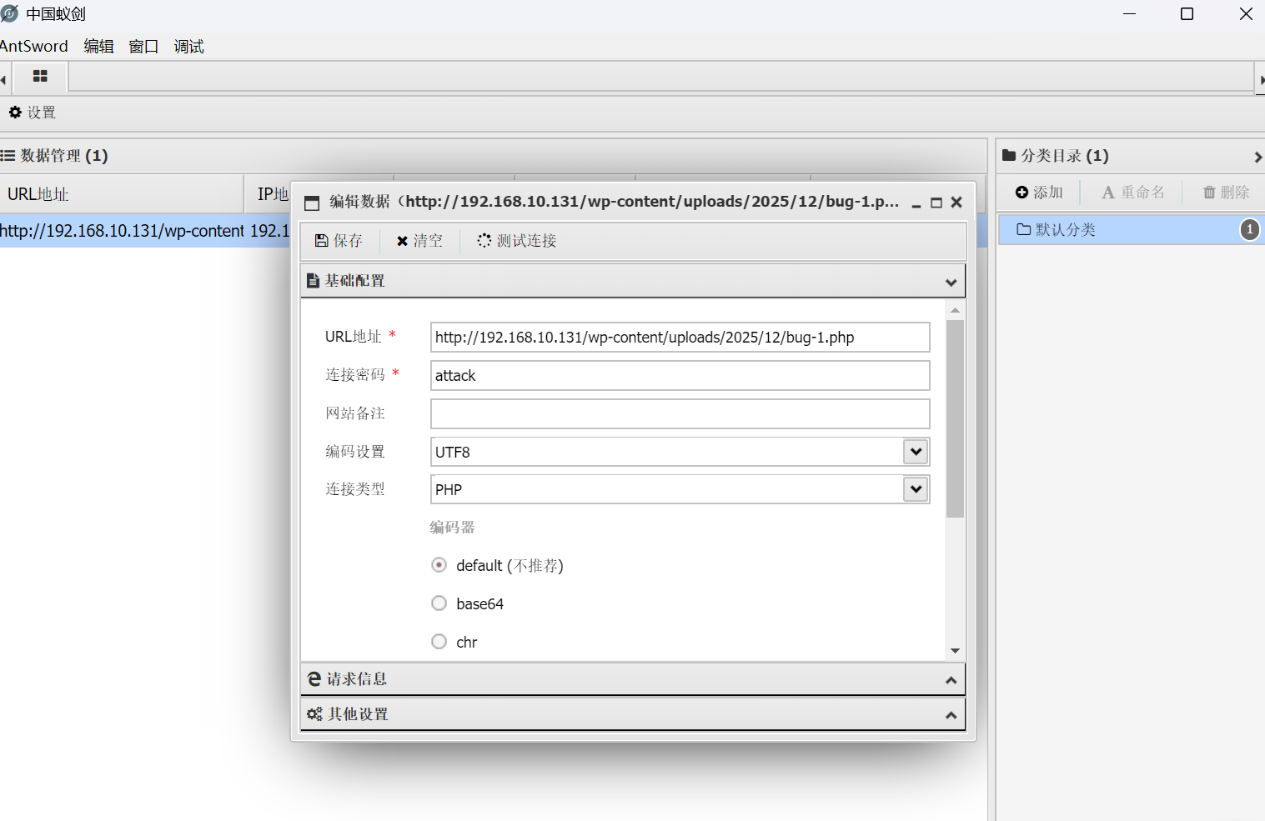Image resolution: width=1265 pixels, height=821 pixels.
Task: Open the AntSword menu
Action: 34,46
